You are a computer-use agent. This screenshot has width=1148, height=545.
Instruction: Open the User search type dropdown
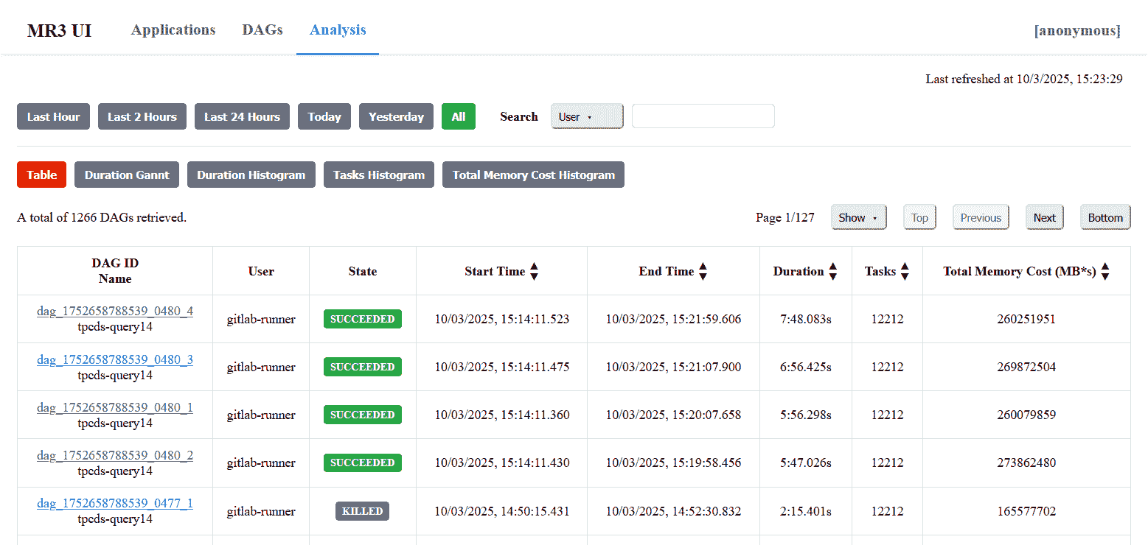tap(587, 116)
